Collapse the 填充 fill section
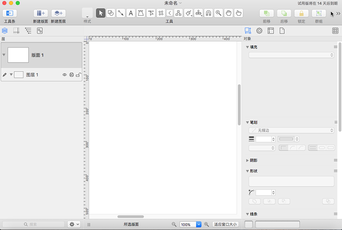This screenshot has height=230, width=342. (x=248, y=47)
